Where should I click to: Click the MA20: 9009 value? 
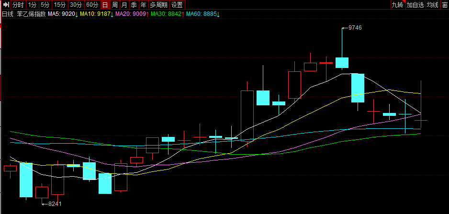coord(131,14)
